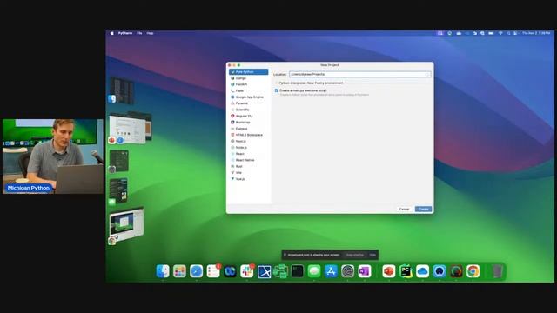
Task: Click the date and time in menu bar
Action: (x=536, y=33)
